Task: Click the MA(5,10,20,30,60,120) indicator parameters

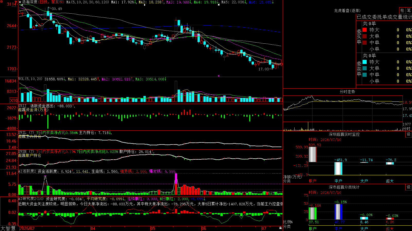Action: pos(88,2)
